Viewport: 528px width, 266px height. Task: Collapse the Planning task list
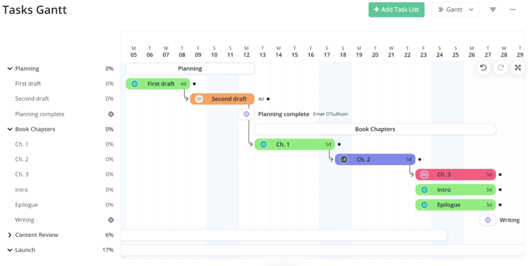(x=10, y=69)
